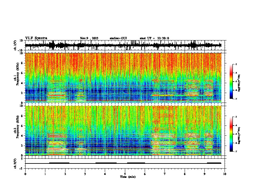Click time axis tick label "10"

click(x=225, y=174)
